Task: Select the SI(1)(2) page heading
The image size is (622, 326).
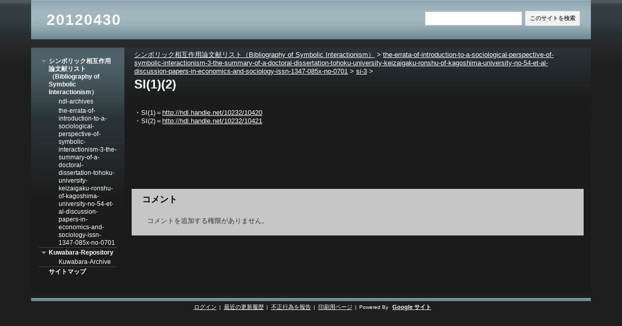Action: (155, 85)
